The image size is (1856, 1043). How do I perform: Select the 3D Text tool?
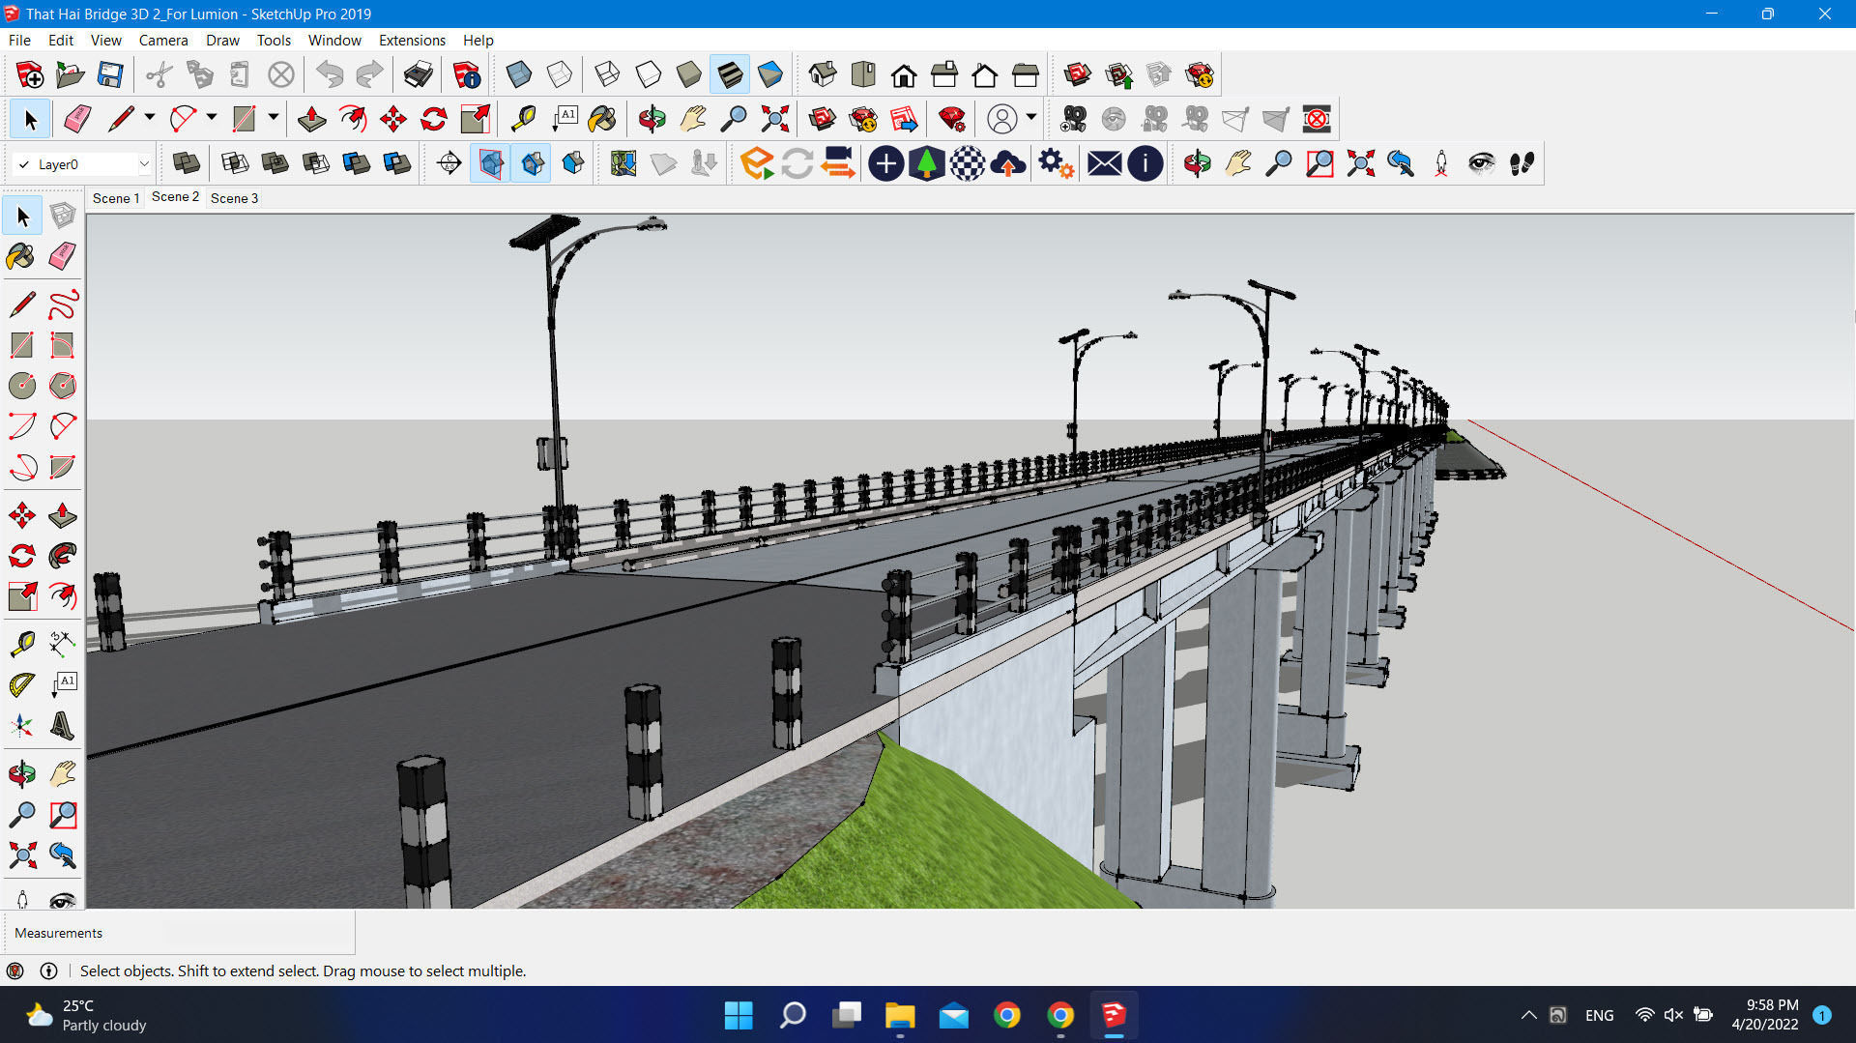coord(62,725)
